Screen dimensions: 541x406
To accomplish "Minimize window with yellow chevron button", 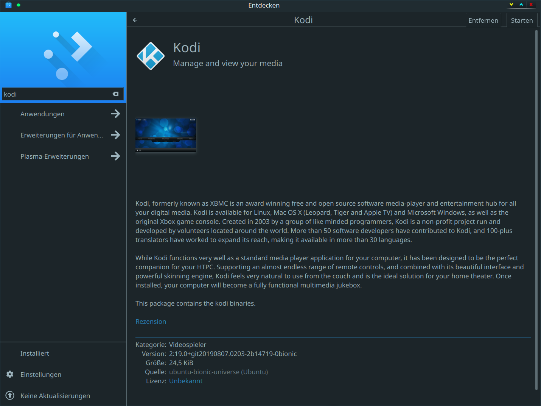I will [511, 5].
